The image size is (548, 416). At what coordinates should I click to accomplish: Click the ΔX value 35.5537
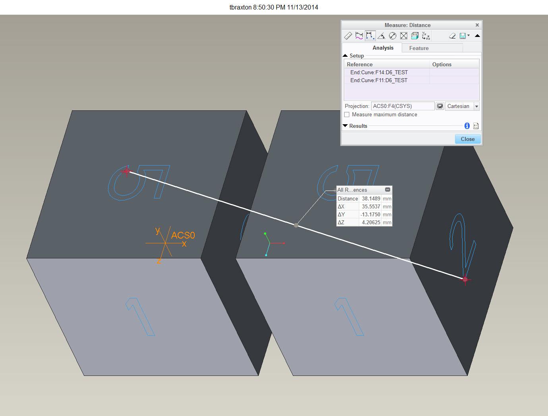point(371,206)
